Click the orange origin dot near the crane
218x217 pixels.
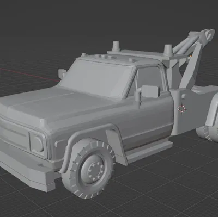pos(191,56)
